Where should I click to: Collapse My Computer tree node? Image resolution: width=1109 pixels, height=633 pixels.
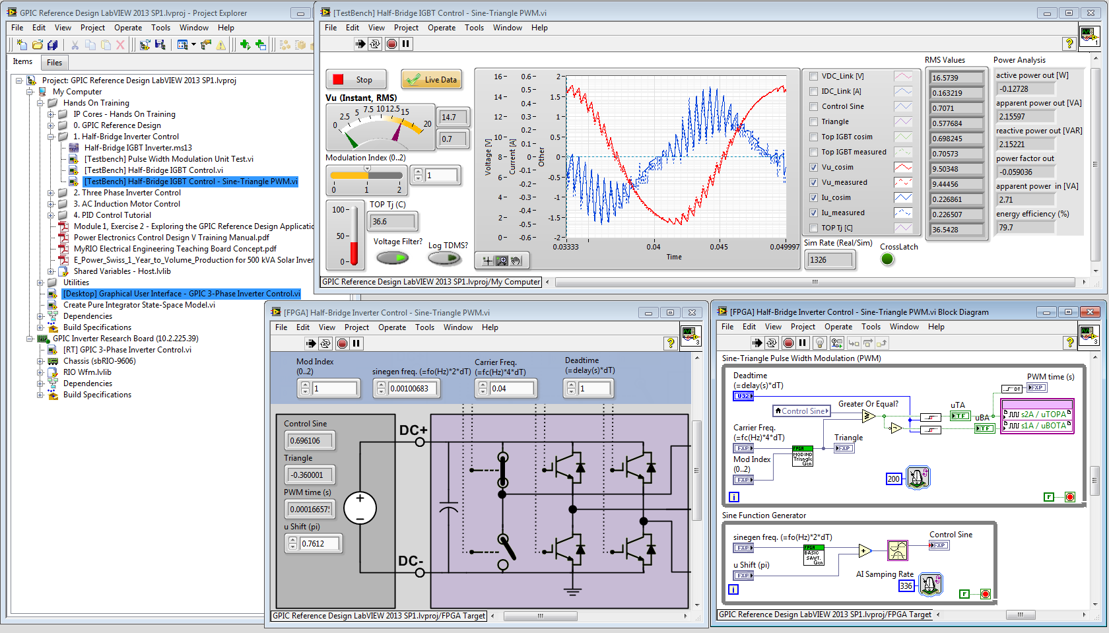click(30, 92)
